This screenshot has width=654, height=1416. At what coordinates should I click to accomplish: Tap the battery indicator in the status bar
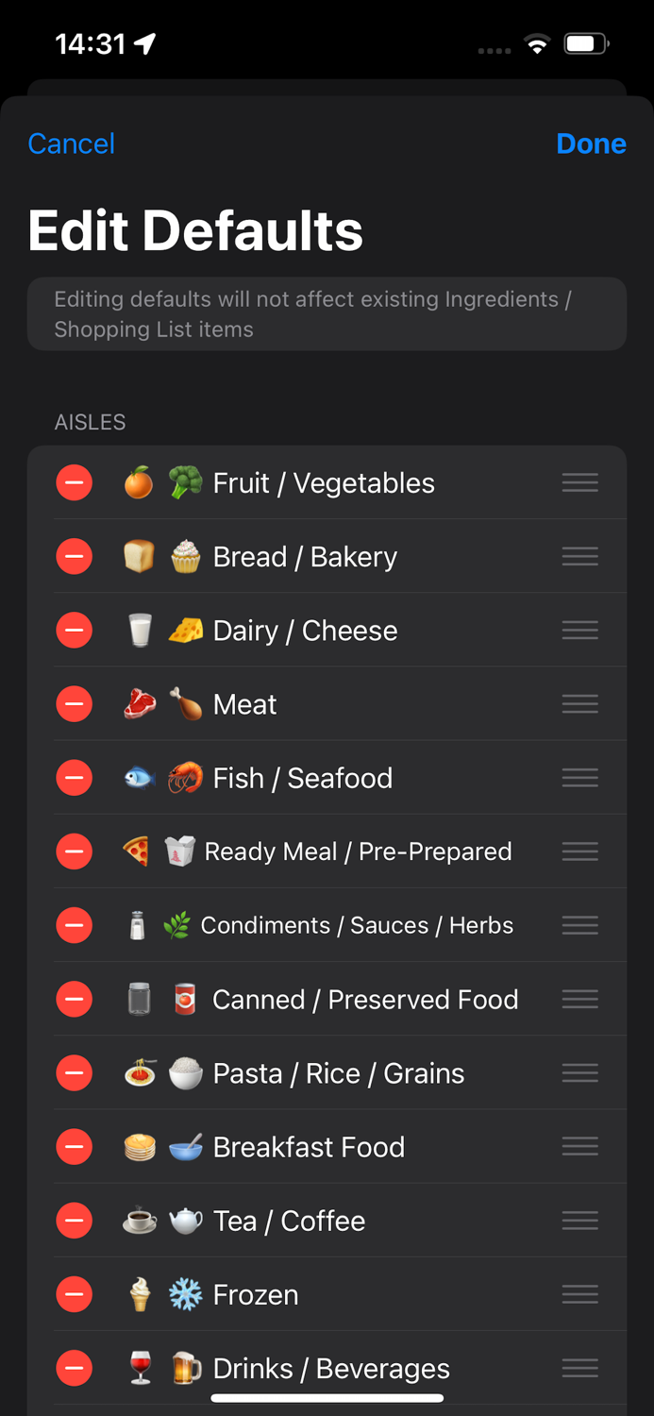pos(586,42)
